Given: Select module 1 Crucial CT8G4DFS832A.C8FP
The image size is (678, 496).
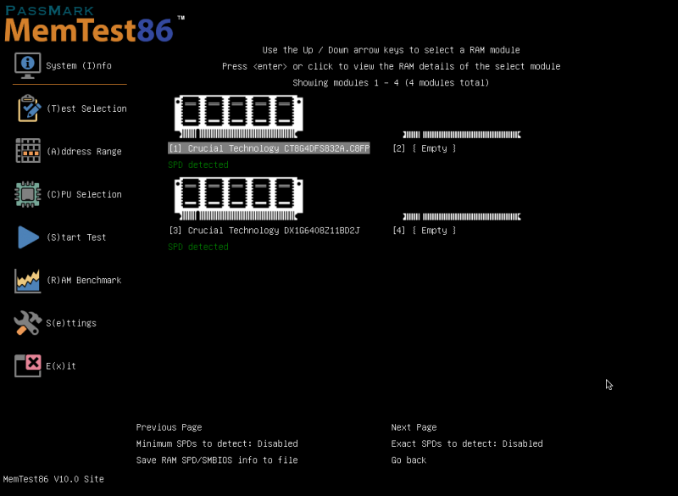Looking at the screenshot, I should pos(269,148).
